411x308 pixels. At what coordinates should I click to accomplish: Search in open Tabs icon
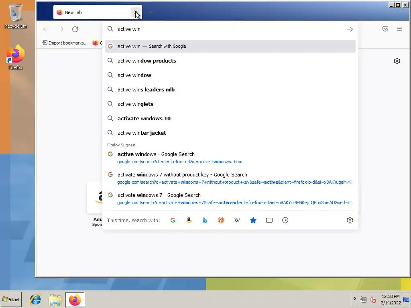coord(269,220)
